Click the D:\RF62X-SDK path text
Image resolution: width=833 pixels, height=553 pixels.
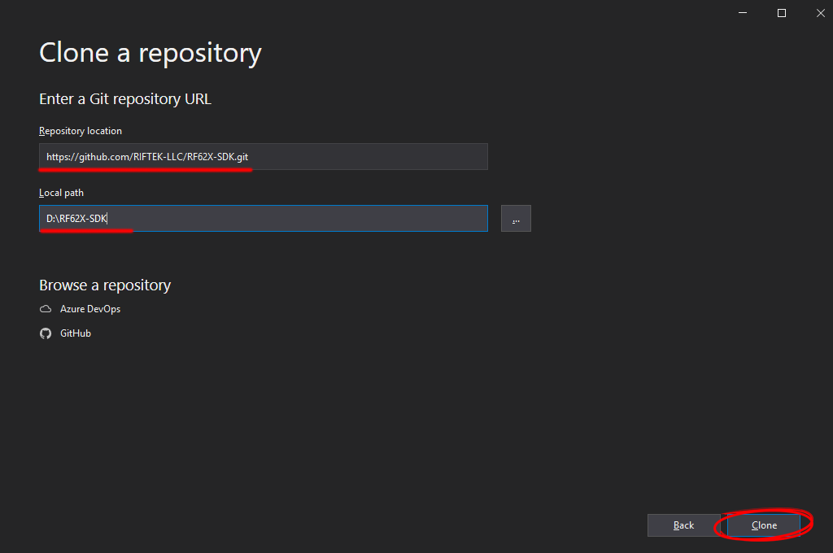(x=76, y=219)
